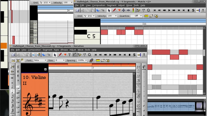
Task: Open quantize Q tool in Notation toolbar
Action: coord(89,55)
